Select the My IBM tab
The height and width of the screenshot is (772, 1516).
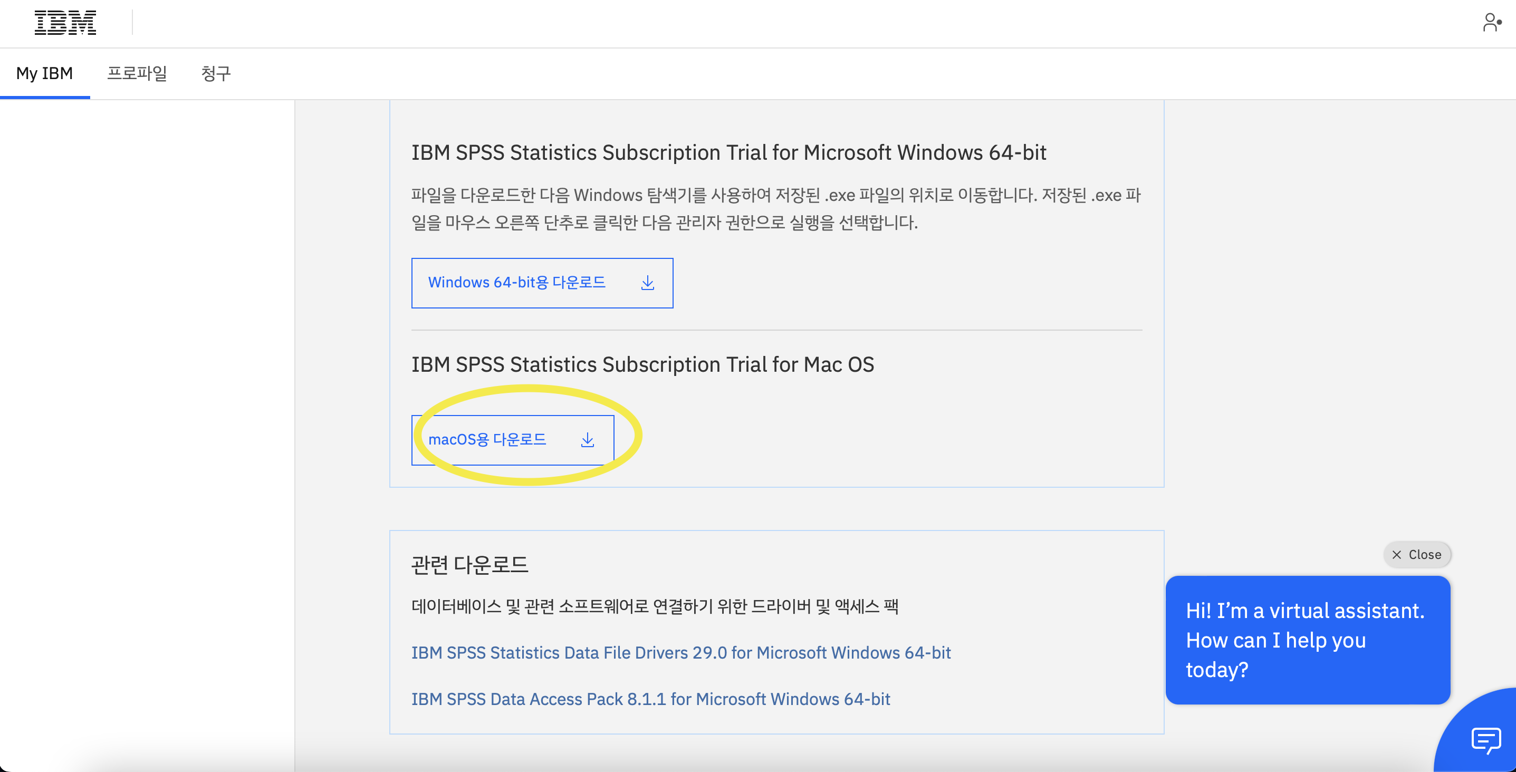tap(45, 73)
